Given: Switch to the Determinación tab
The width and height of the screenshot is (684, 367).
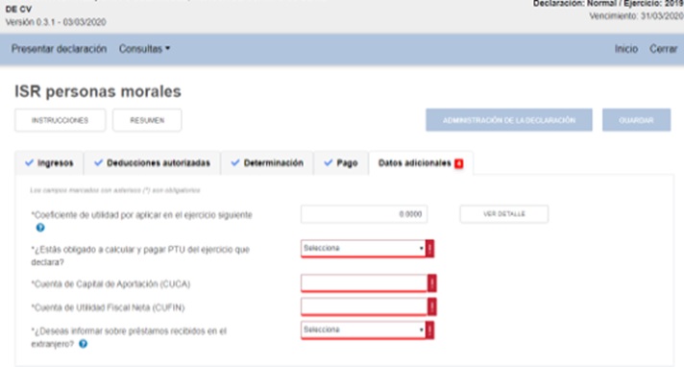Looking at the screenshot, I should click(x=267, y=163).
